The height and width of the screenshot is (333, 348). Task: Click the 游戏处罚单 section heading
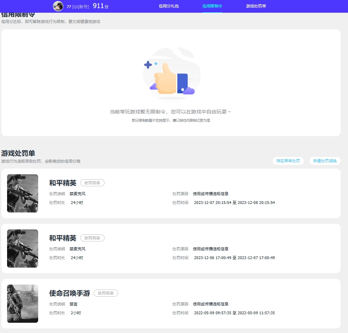pos(18,153)
